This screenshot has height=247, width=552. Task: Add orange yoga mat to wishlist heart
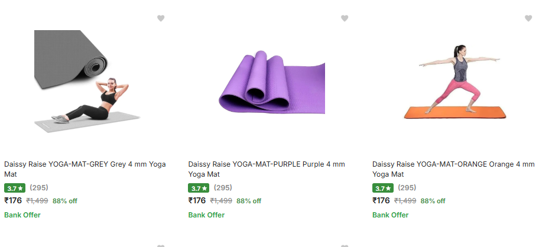click(x=528, y=18)
